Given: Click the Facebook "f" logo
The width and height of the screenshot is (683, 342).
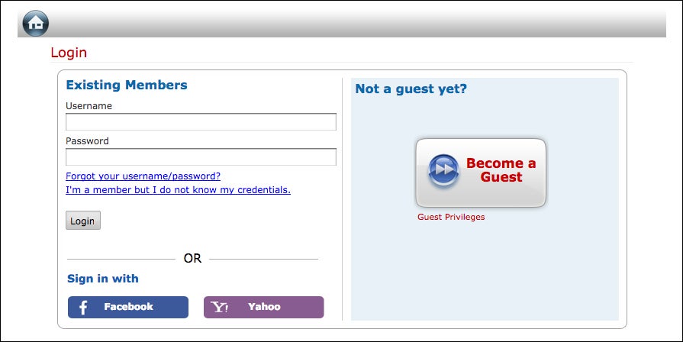Looking at the screenshot, I should pos(83,308).
